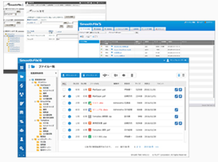Select first tab in SmoothFile5 window
218x162 pixels.
pyautogui.click(x=85, y=29)
